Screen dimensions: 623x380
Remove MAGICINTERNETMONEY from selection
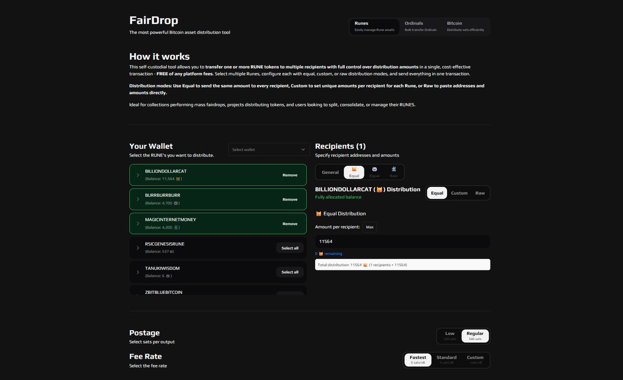coord(290,224)
